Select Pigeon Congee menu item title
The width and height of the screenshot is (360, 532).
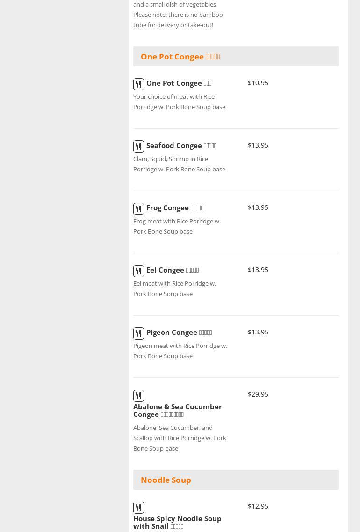pyautogui.click(x=179, y=332)
